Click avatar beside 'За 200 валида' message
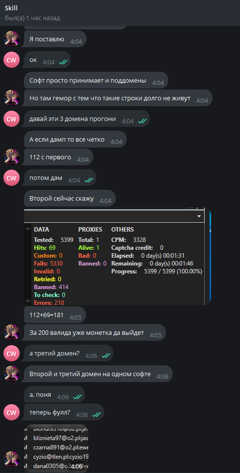Viewport: 240px width, 473px height. click(x=11, y=332)
